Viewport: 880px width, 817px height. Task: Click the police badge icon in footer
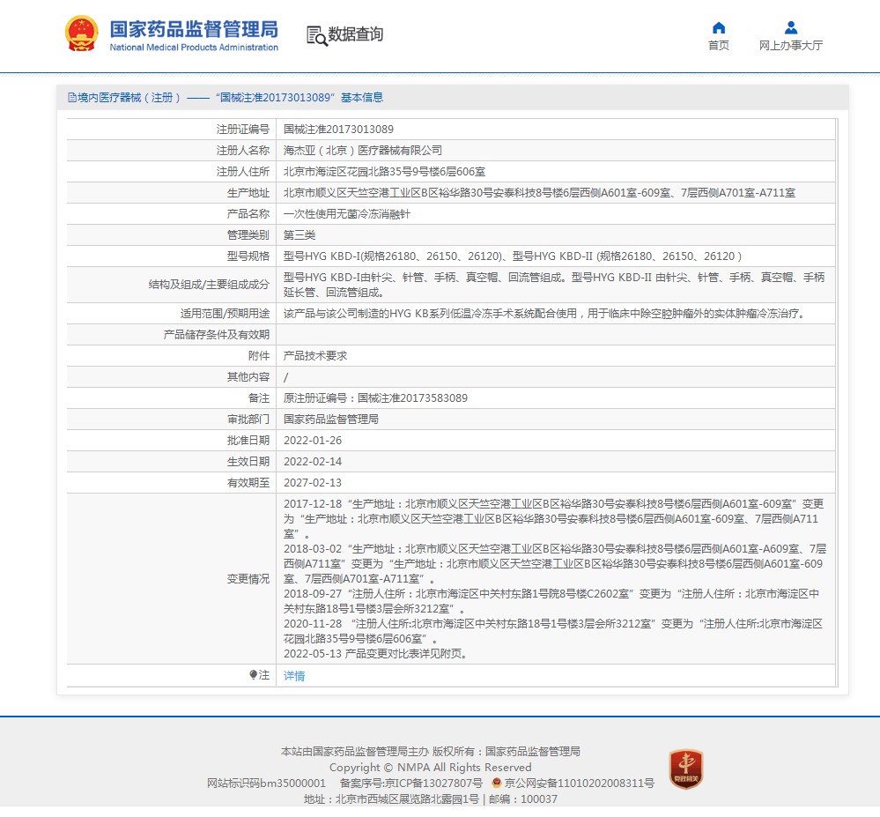(x=496, y=783)
